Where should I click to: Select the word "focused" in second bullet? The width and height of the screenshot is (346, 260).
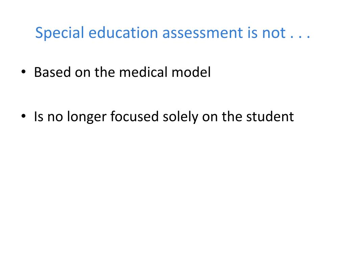click(x=134, y=116)
